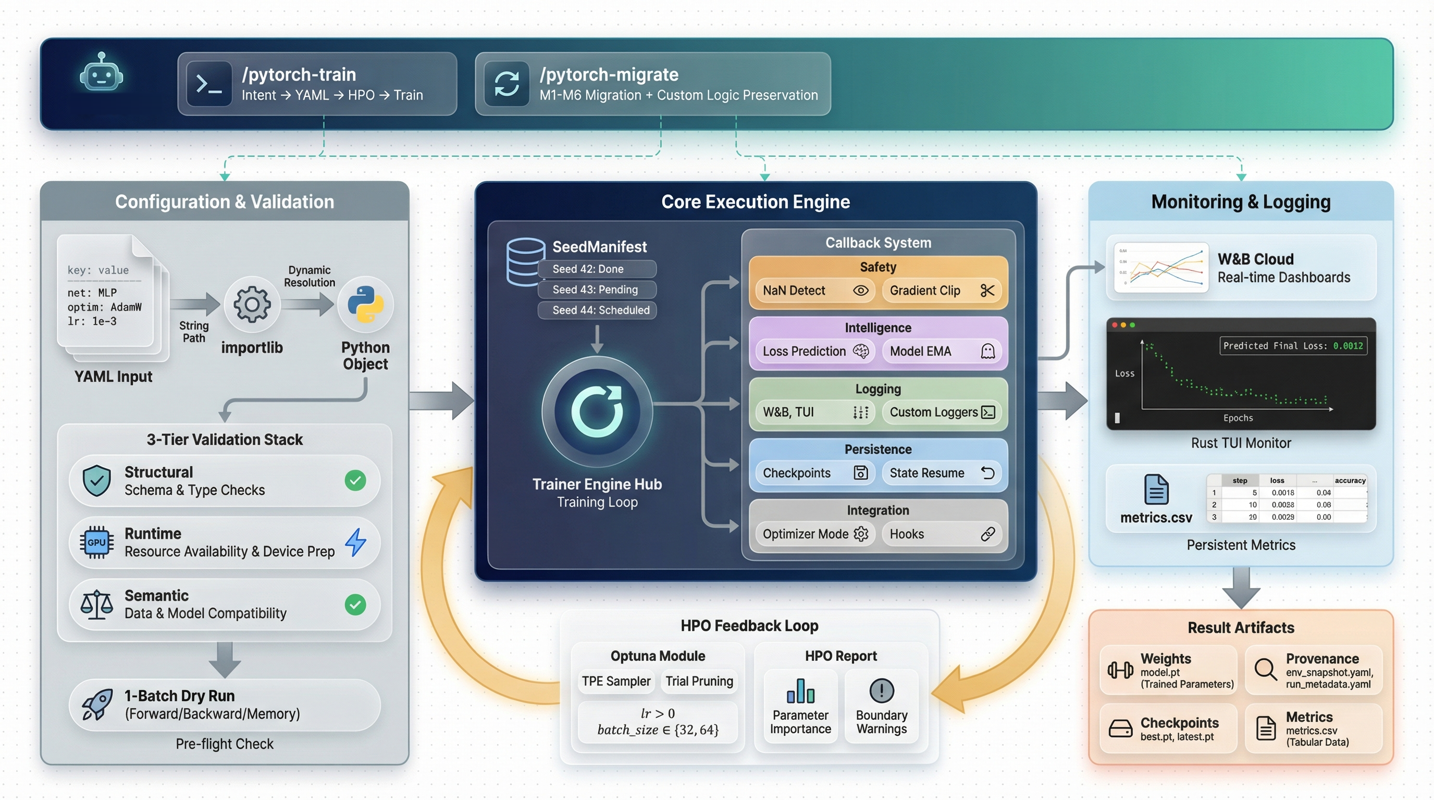Click the green traffic light on the TUI window
The image size is (1434, 800).
1133,326
